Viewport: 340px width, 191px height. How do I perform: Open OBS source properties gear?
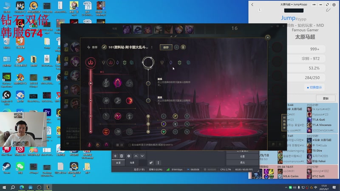point(129,156)
